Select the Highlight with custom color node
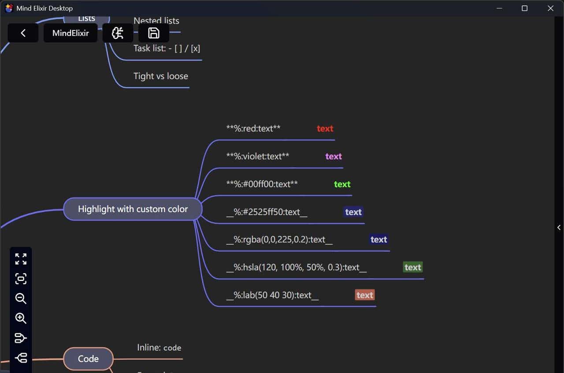The height and width of the screenshot is (373, 564). (133, 209)
